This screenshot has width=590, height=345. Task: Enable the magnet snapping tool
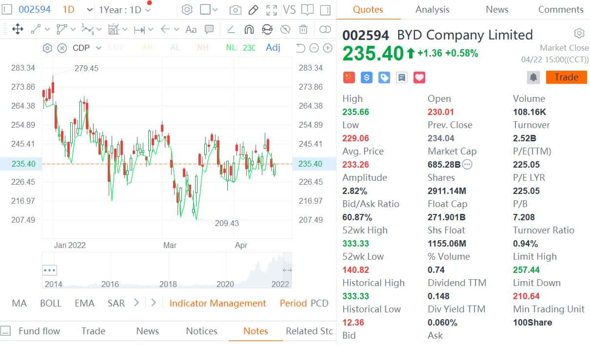point(249,29)
